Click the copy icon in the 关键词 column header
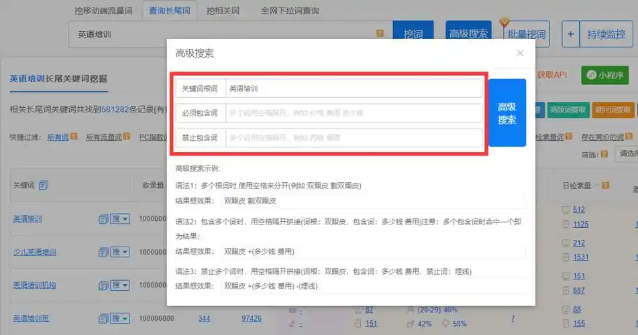 [x=43, y=186]
